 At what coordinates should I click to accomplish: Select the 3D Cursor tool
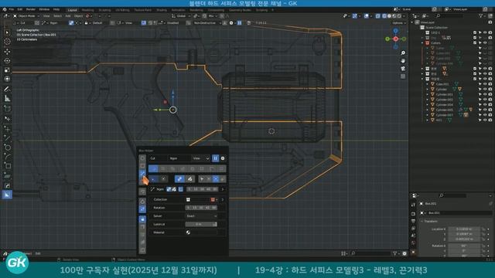[x=7, y=41]
